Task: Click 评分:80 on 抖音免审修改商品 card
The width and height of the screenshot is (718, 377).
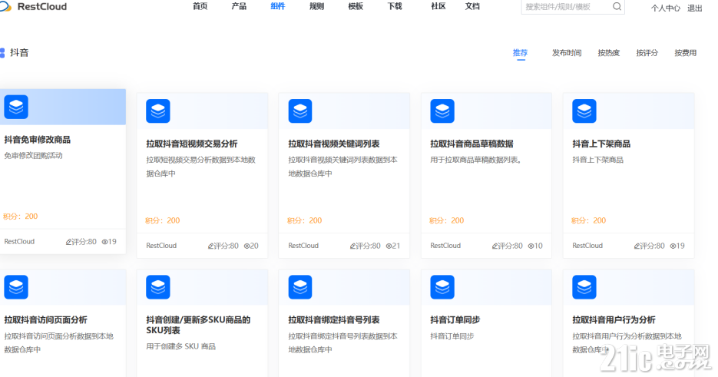Action: click(81, 241)
